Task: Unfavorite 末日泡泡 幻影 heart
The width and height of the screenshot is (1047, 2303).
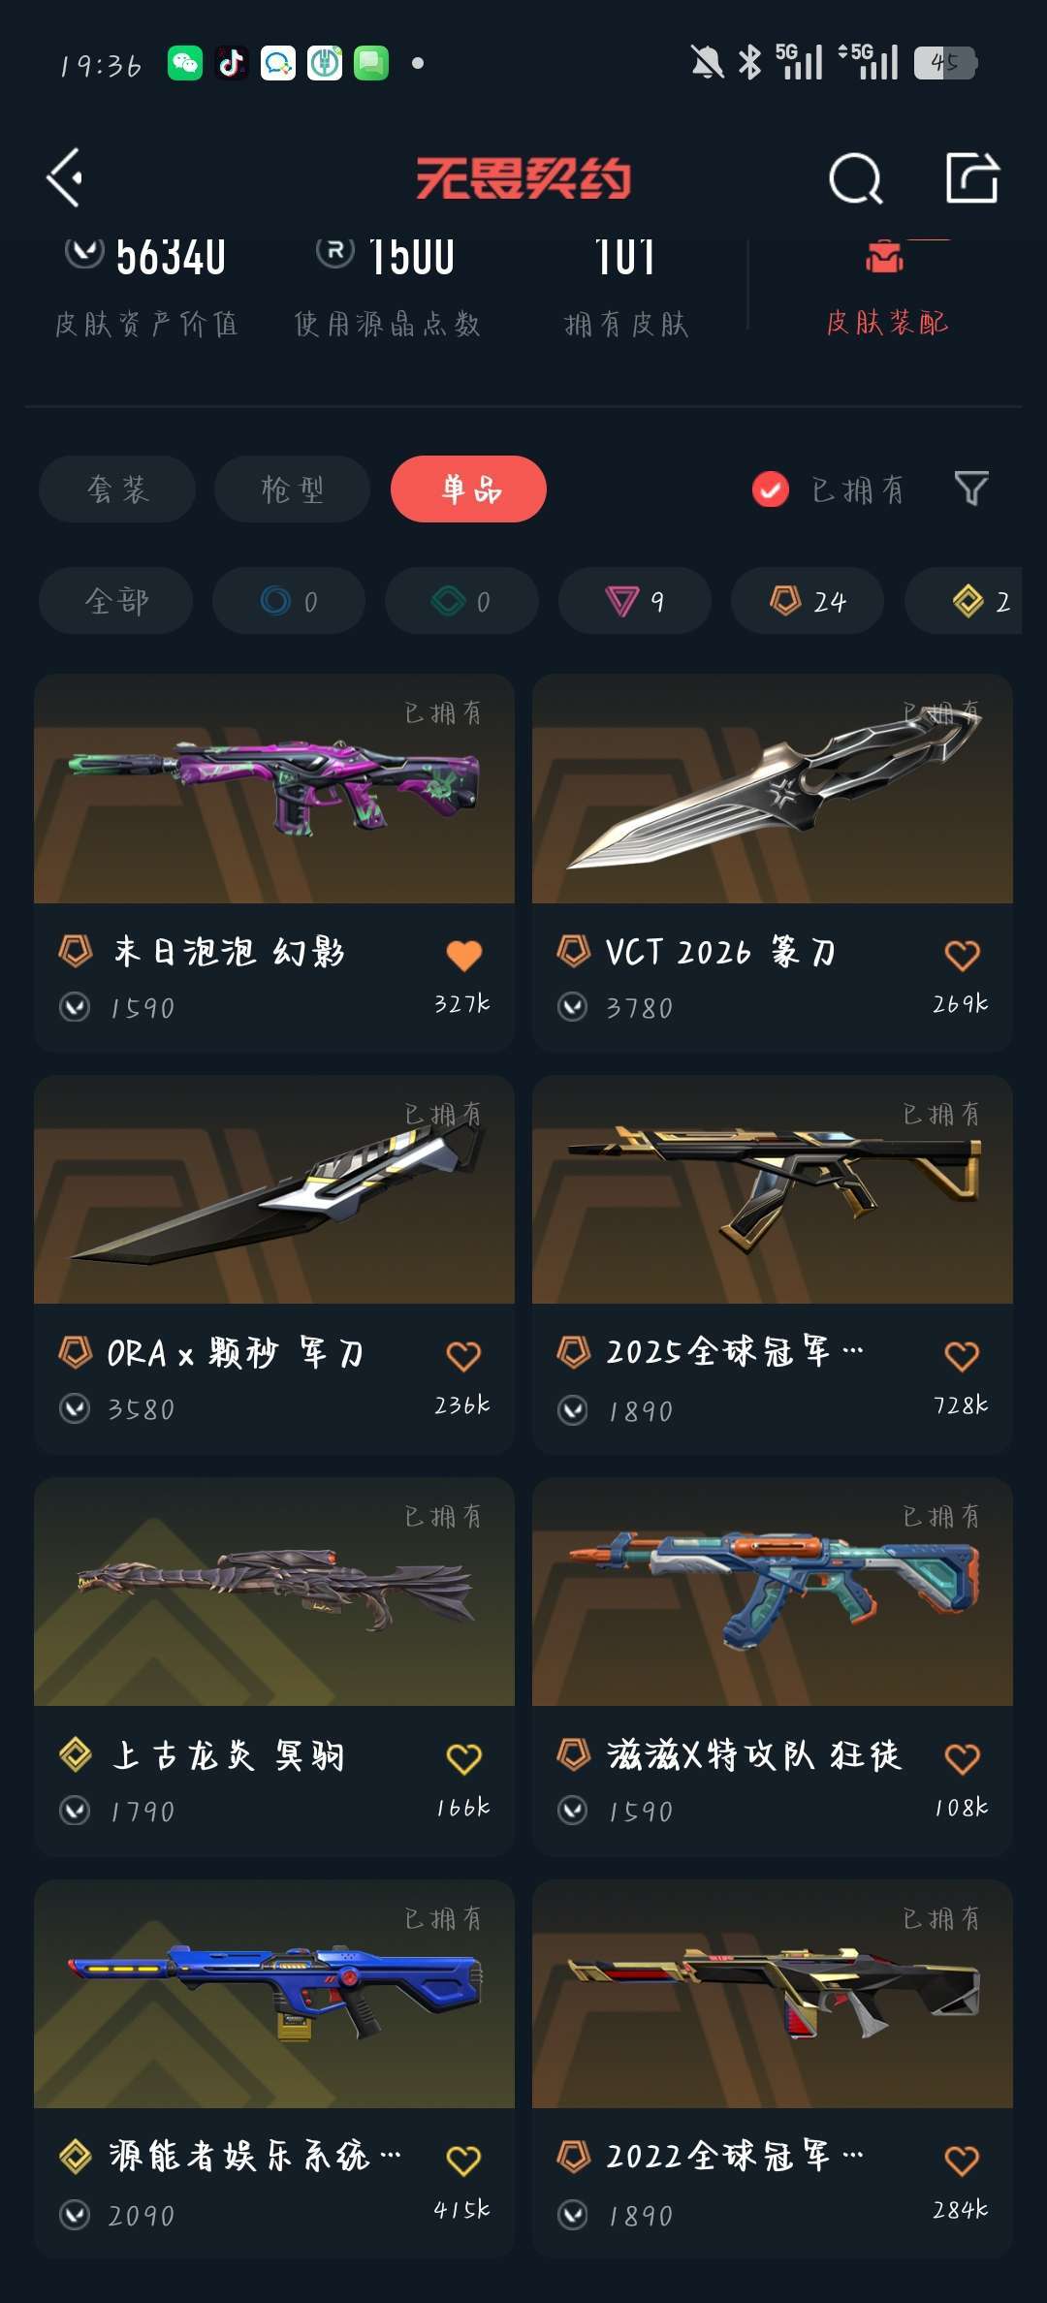Action: click(464, 956)
